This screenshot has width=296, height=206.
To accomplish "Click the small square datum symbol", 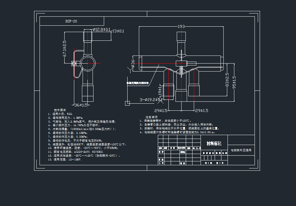I will click(x=127, y=103).
